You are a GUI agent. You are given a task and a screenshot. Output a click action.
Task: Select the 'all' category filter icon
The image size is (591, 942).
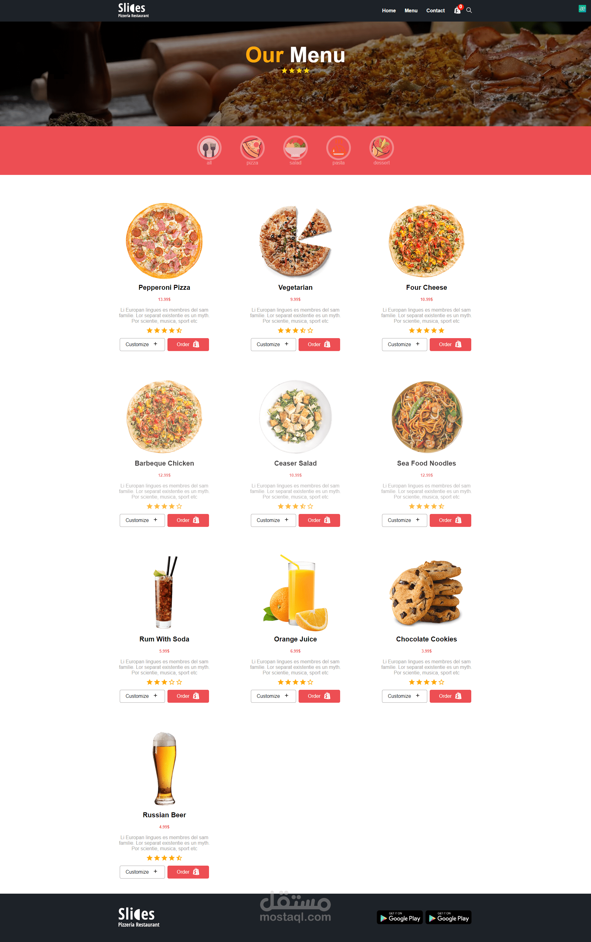(209, 148)
